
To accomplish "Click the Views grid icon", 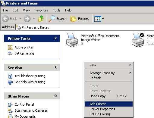I will coord(98,19).
